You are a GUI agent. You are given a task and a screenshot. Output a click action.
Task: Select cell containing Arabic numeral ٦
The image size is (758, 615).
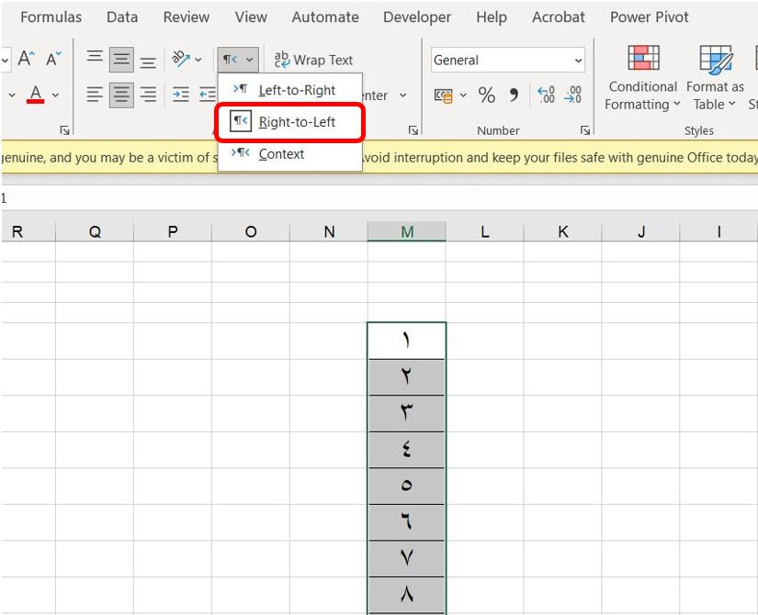coord(406,522)
